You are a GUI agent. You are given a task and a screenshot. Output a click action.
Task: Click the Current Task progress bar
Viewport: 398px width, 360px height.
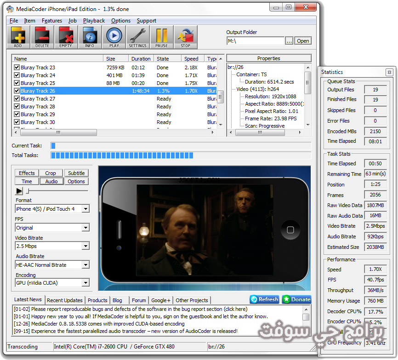pyautogui.click(x=181, y=146)
